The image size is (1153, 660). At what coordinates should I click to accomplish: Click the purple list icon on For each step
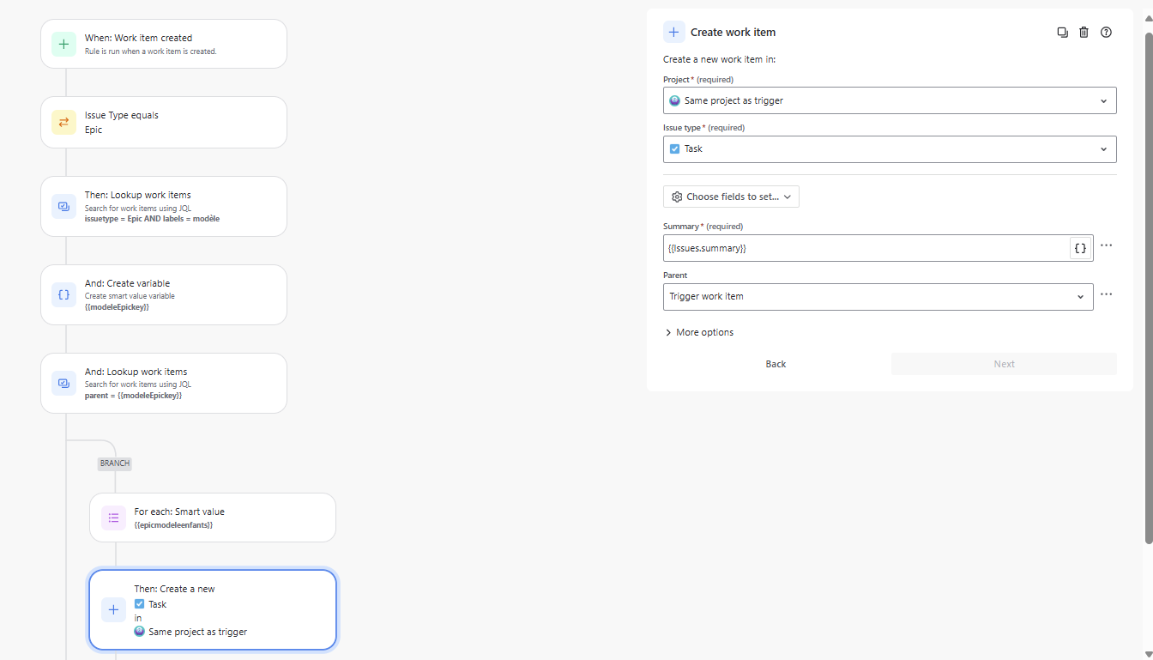point(113,518)
